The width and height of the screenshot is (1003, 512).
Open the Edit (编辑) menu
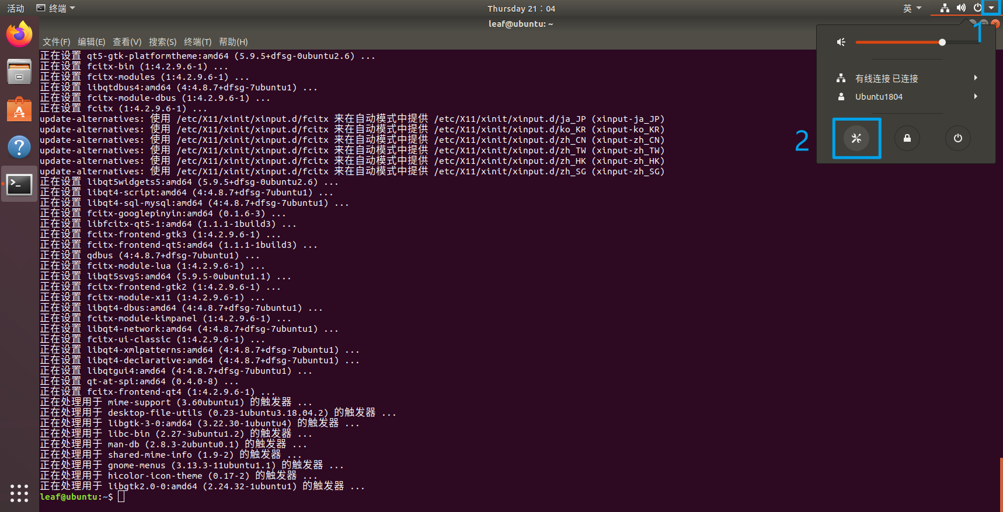pyautogui.click(x=91, y=42)
